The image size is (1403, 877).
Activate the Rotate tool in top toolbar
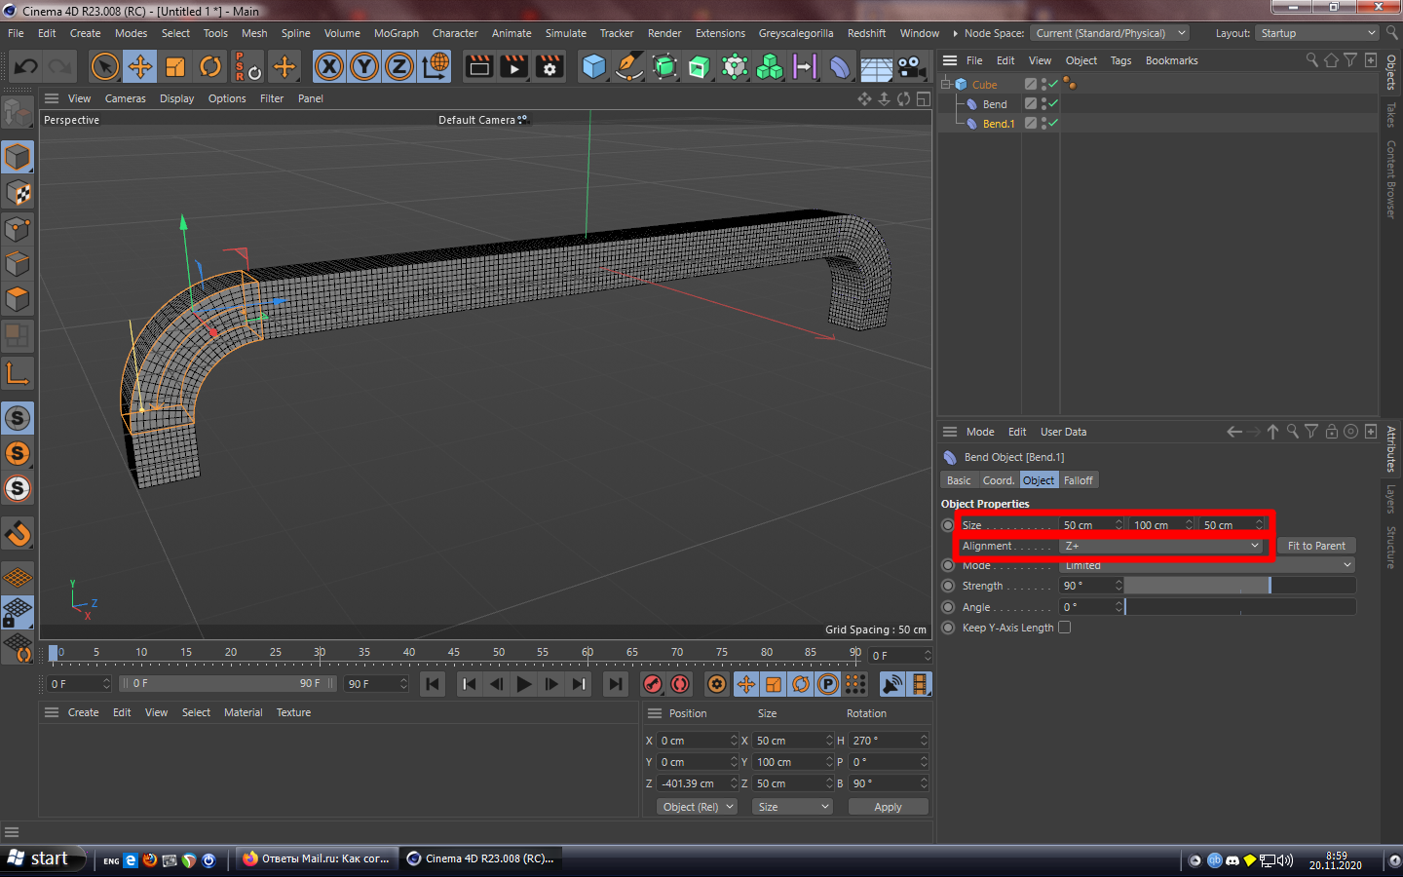[x=210, y=66]
